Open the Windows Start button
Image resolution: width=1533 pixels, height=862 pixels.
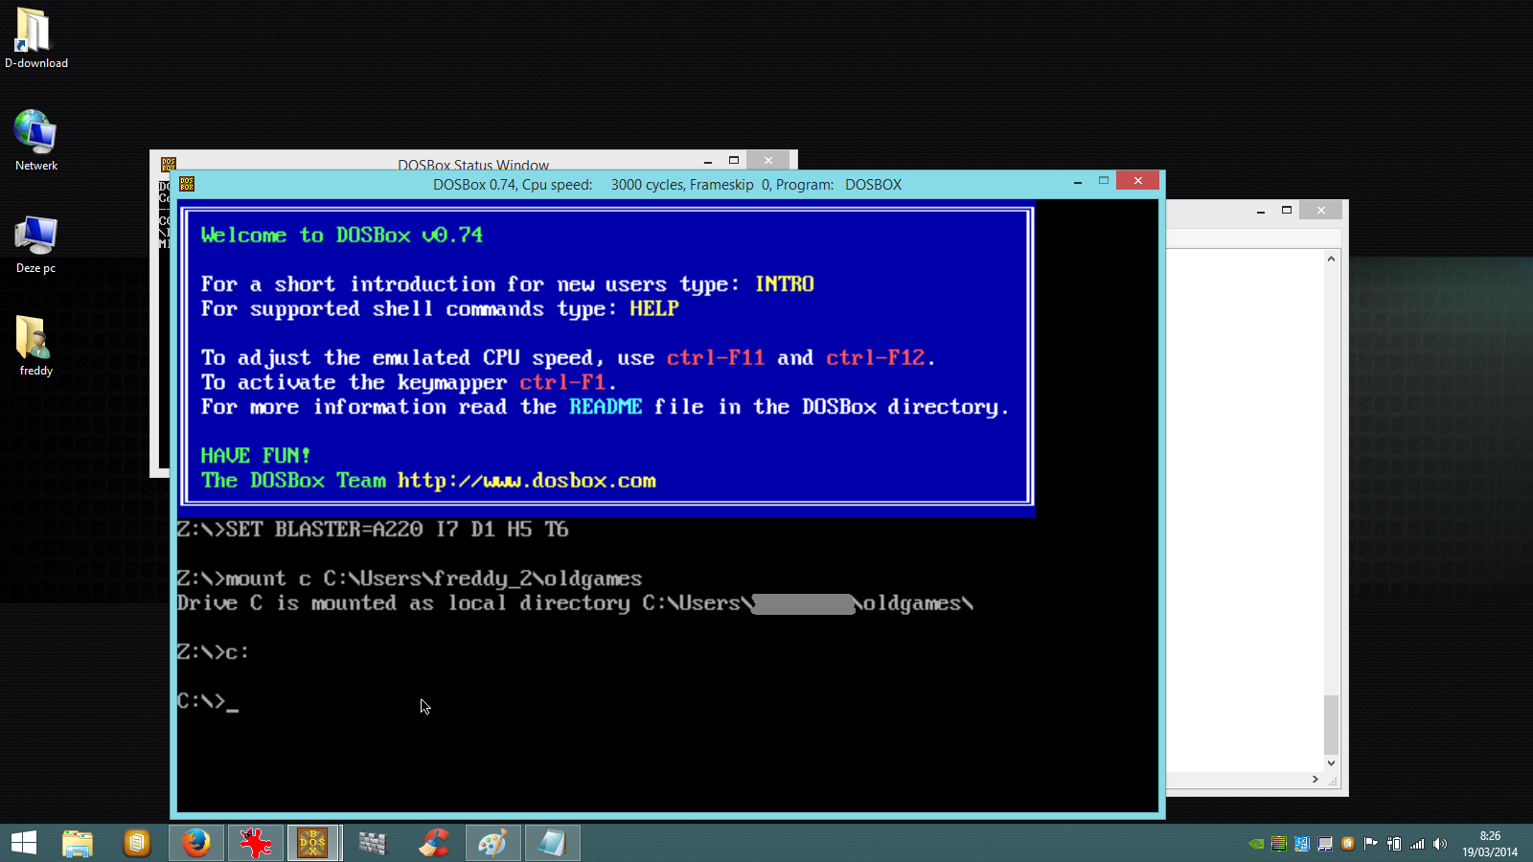(24, 843)
